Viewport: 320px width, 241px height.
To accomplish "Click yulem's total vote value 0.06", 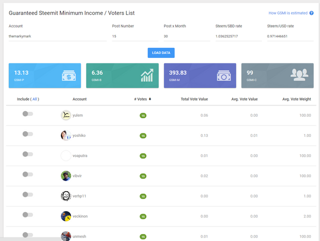I will click(x=204, y=115).
